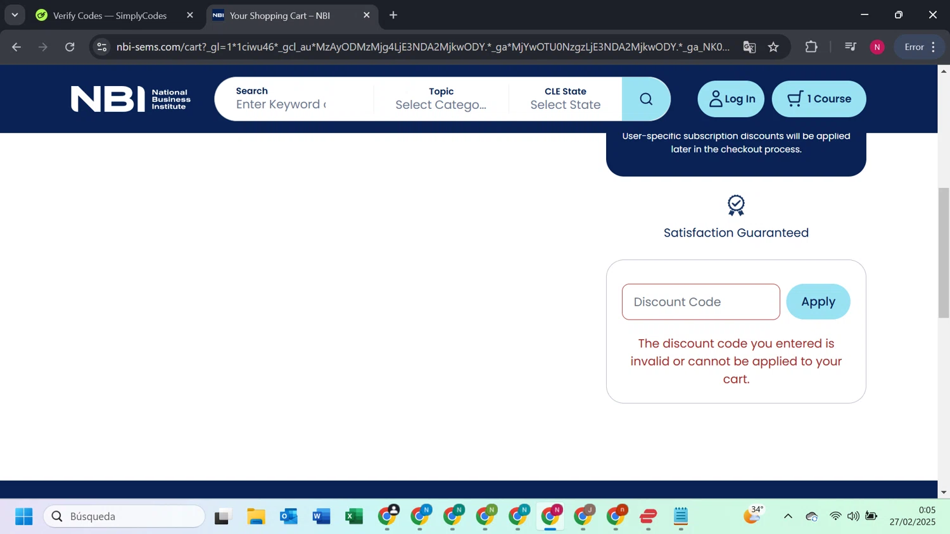Open the battery status tray icon
The height and width of the screenshot is (534, 950).
click(871, 516)
